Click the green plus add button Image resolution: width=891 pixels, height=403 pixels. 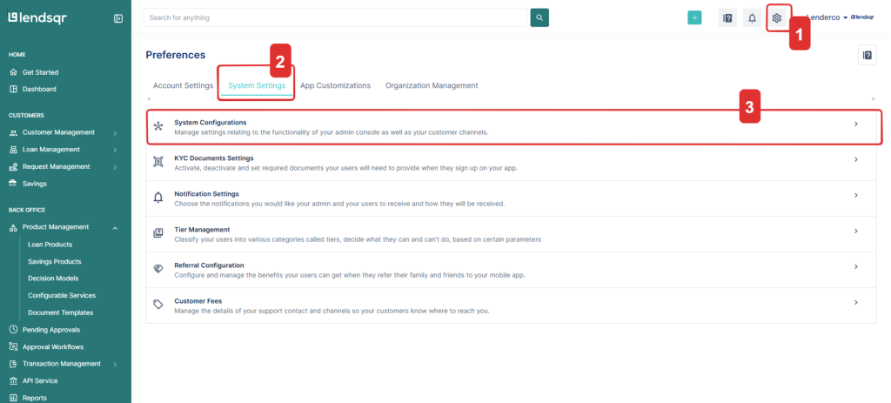point(694,17)
